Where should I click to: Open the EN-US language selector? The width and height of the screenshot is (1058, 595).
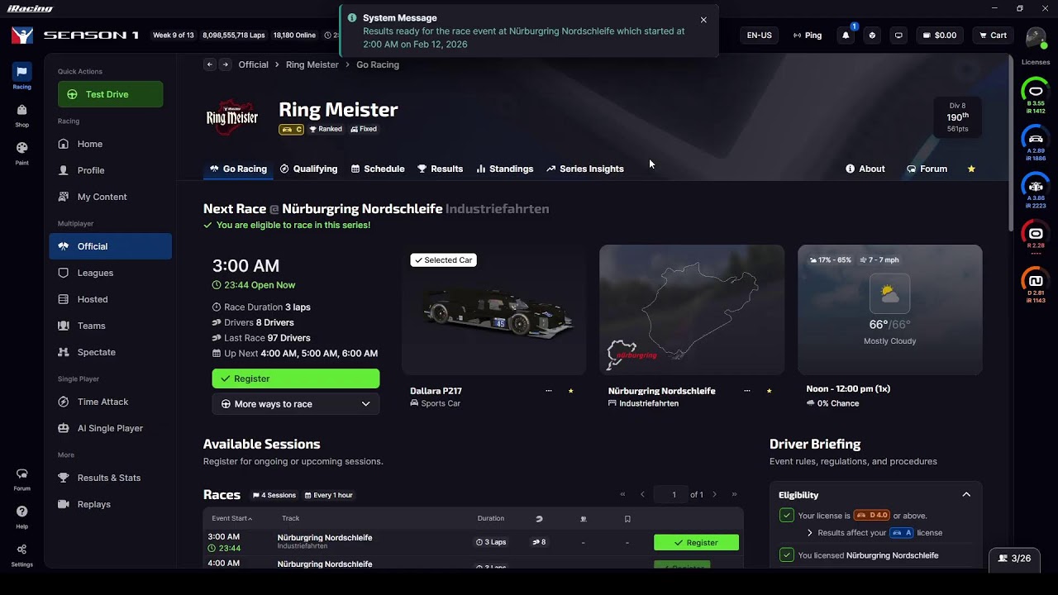pyautogui.click(x=759, y=36)
